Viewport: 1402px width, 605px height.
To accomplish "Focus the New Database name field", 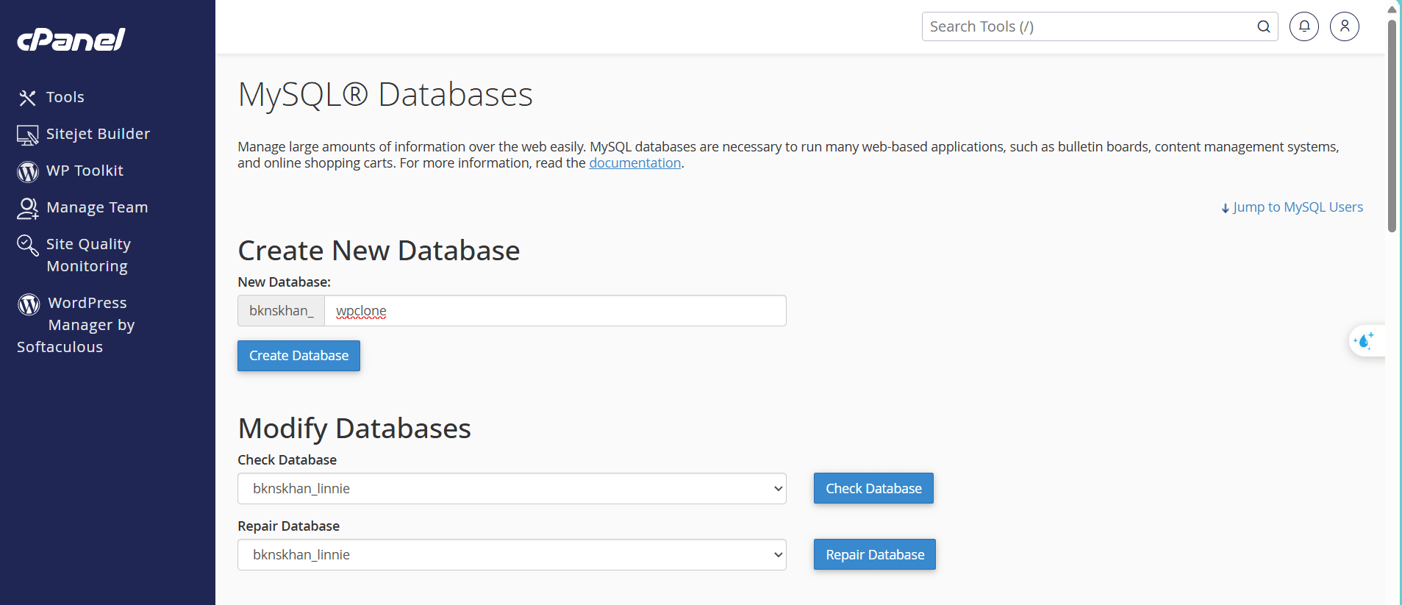I will 555,311.
